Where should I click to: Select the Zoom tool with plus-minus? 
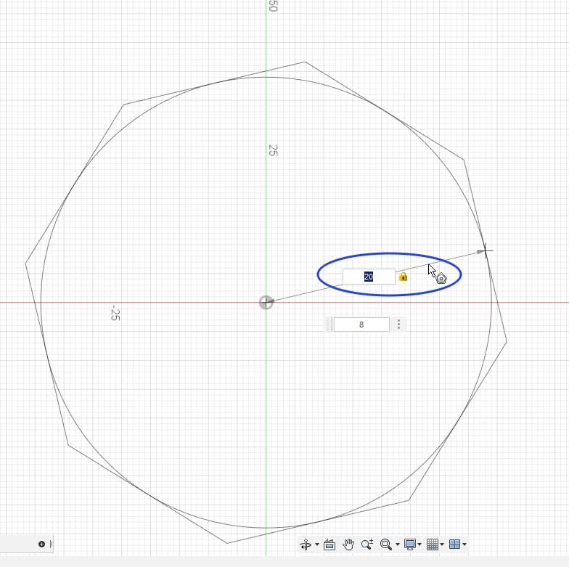367,544
